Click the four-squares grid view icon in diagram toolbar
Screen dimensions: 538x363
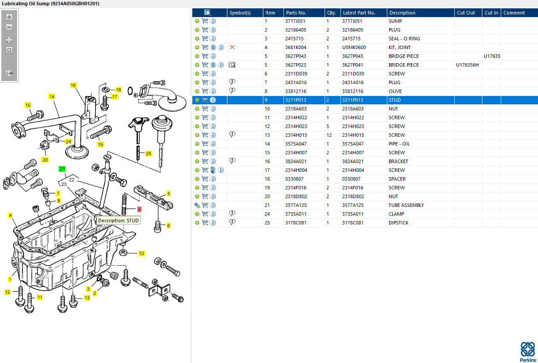[x=9, y=39]
